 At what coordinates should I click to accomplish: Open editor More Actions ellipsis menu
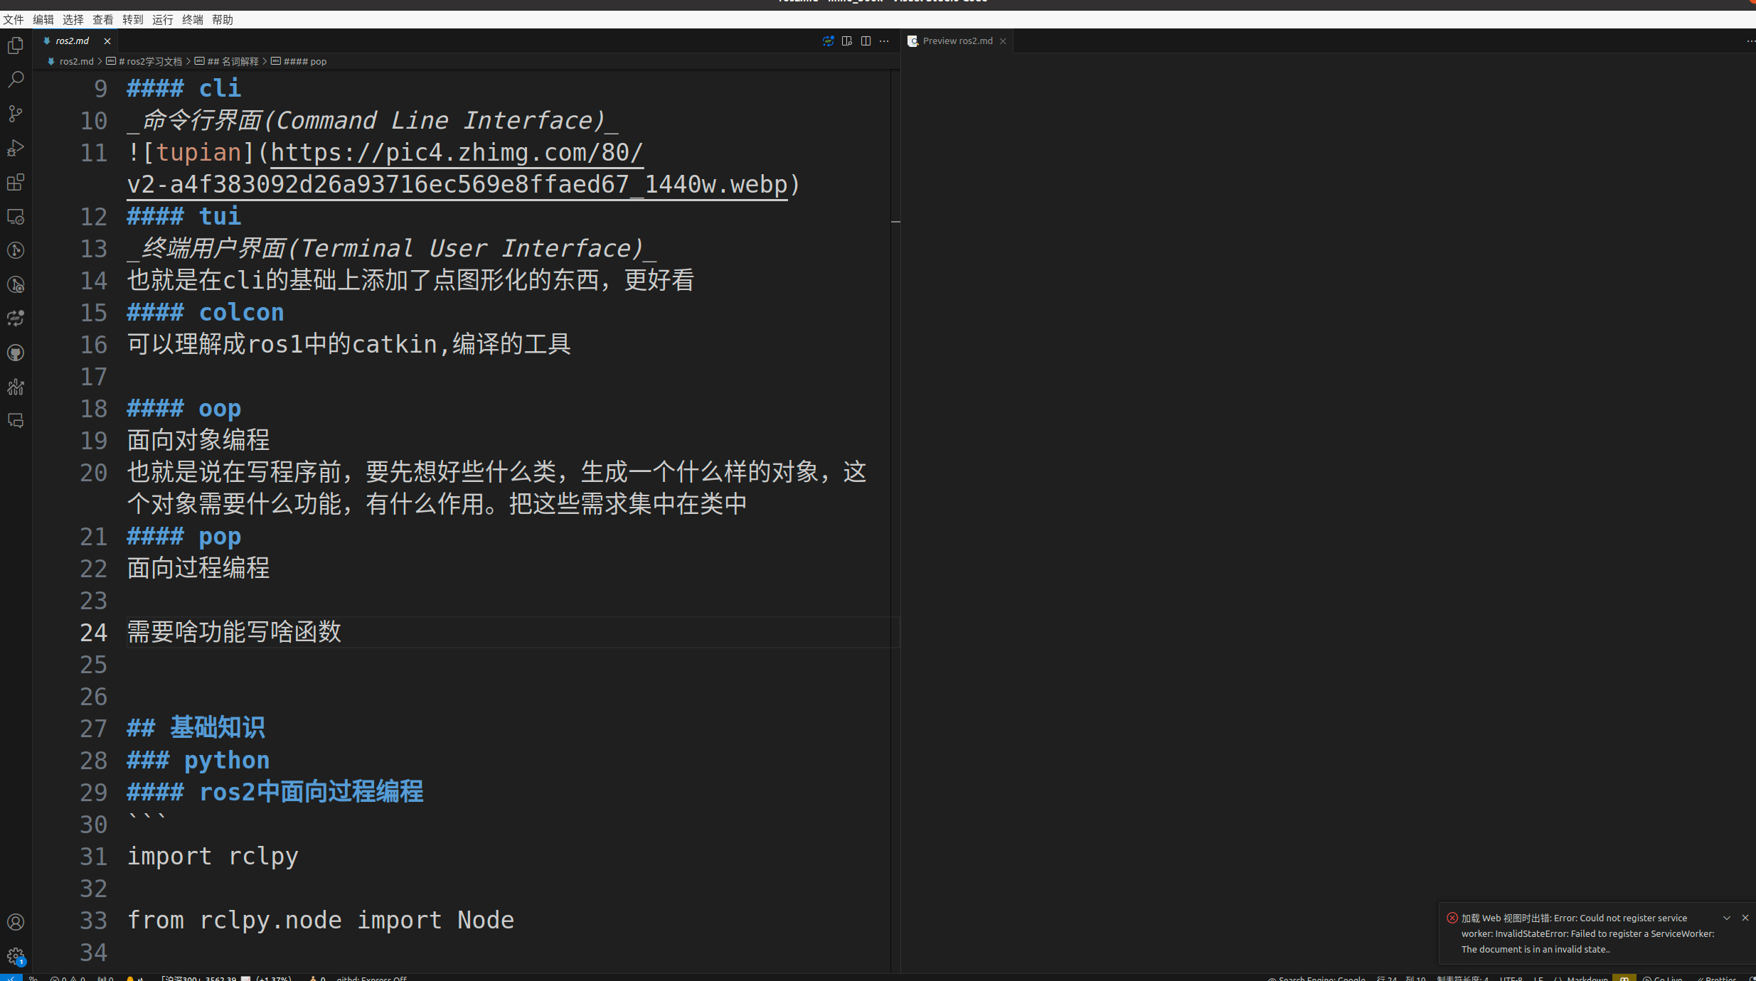884,41
